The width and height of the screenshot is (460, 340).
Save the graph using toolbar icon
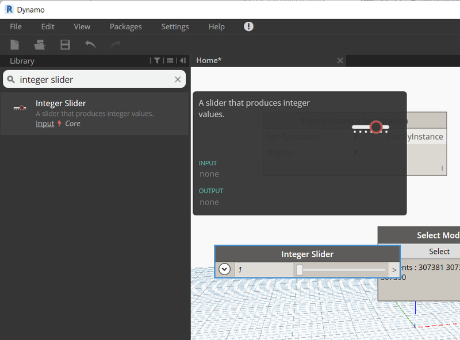pyautogui.click(x=65, y=45)
